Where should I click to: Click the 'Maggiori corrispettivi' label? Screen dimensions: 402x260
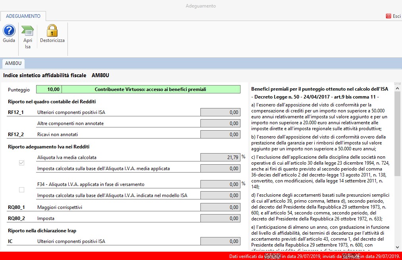(x=60, y=207)
